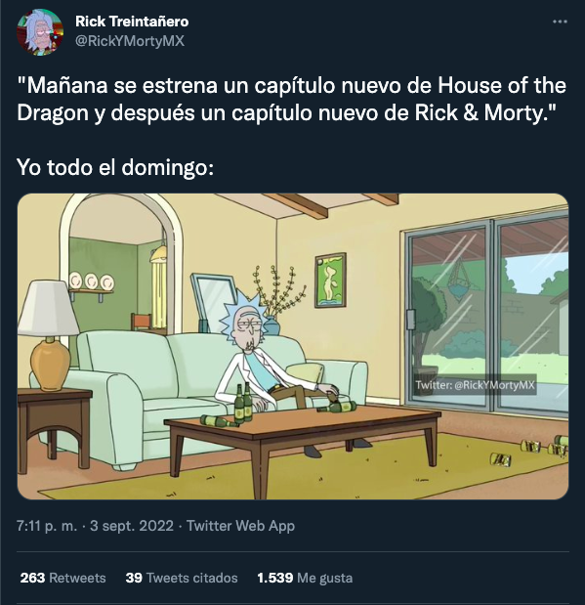Screen dimensions: 585x605
Task: Click Rick Treintañero's profile avatar
Action: click(40, 32)
